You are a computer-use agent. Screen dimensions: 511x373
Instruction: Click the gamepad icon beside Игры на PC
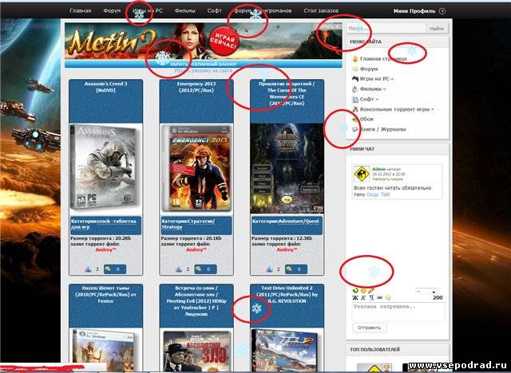click(x=355, y=79)
